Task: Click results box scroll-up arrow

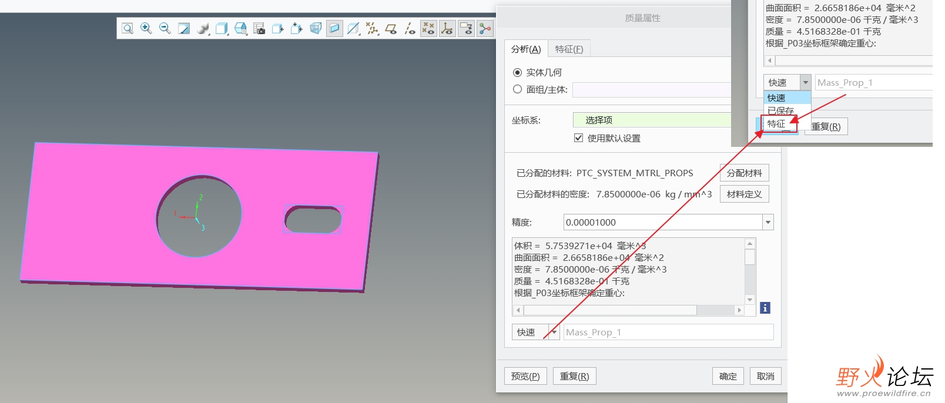Action: click(x=750, y=243)
